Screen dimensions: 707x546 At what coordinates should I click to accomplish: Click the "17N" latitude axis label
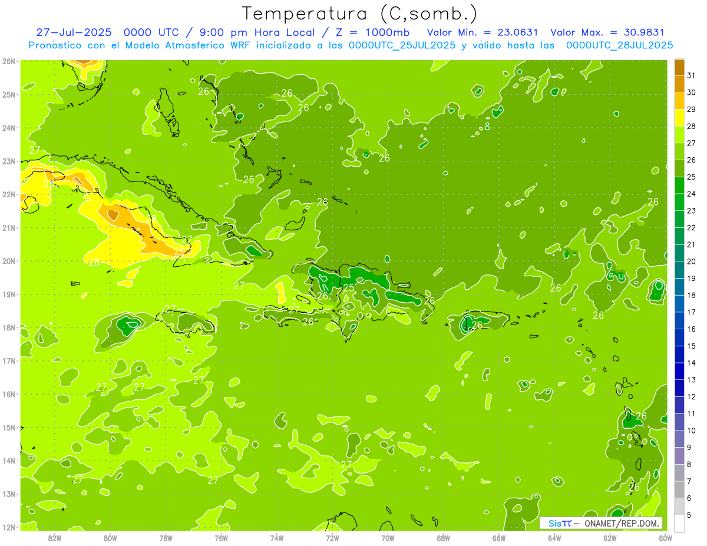pyautogui.click(x=9, y=361)
